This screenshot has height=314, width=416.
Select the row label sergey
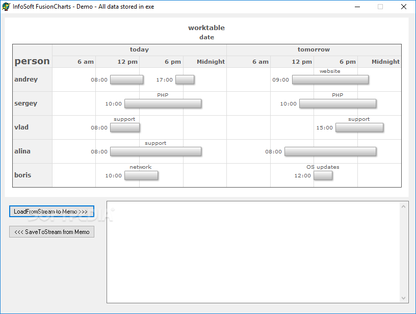pos(26,103)
